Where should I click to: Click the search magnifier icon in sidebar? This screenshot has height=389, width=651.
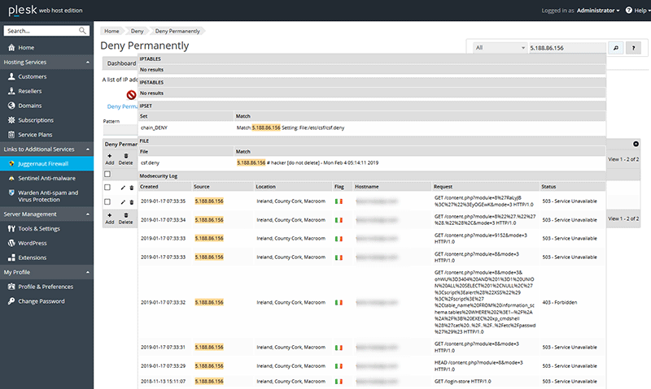click(x=82, y=31)
